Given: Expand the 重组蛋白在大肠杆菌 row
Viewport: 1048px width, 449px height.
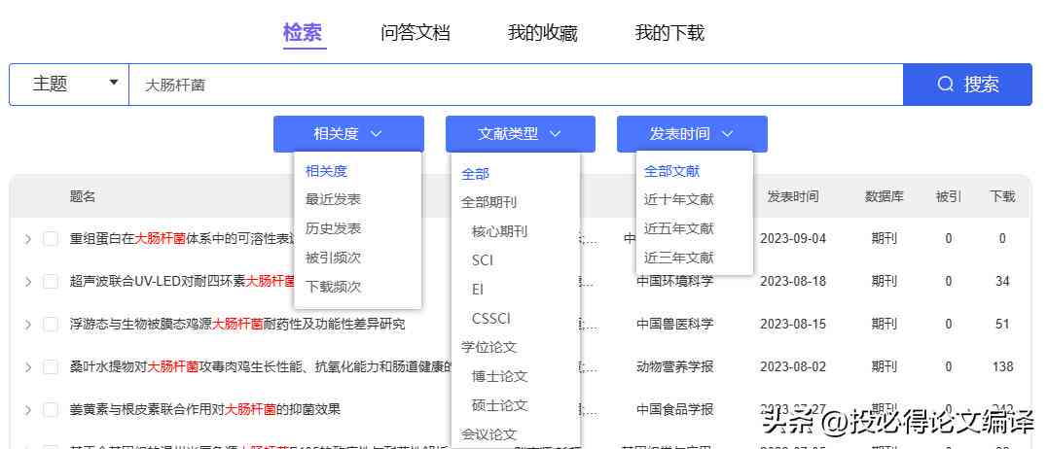Looking at the screenshot, I should click(x=28, y=239).
